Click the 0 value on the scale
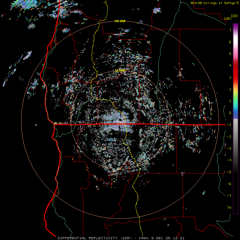The height and width of the screenshot is (240, 240). click(x=230, y=113)
